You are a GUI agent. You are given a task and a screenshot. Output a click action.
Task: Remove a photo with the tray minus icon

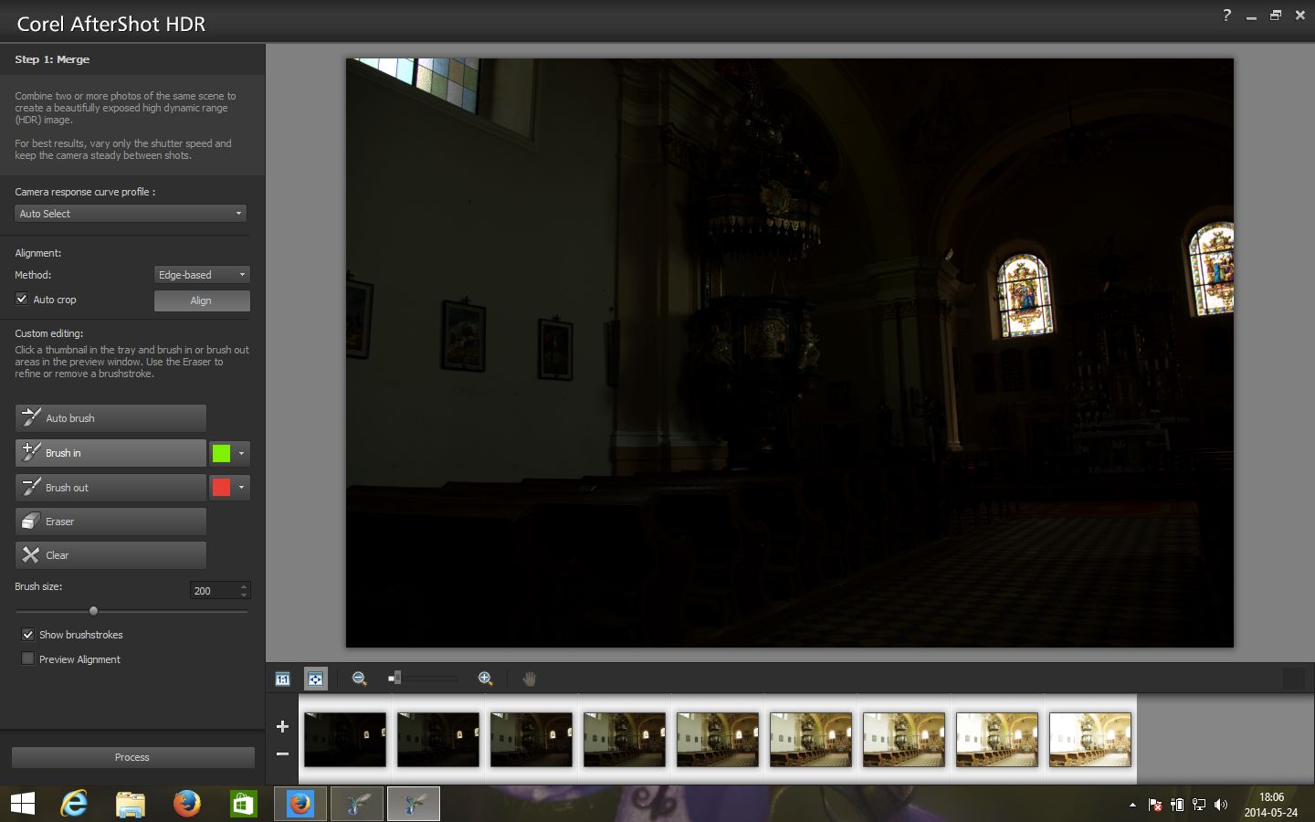pyautogui.click(x=282, y=753)
